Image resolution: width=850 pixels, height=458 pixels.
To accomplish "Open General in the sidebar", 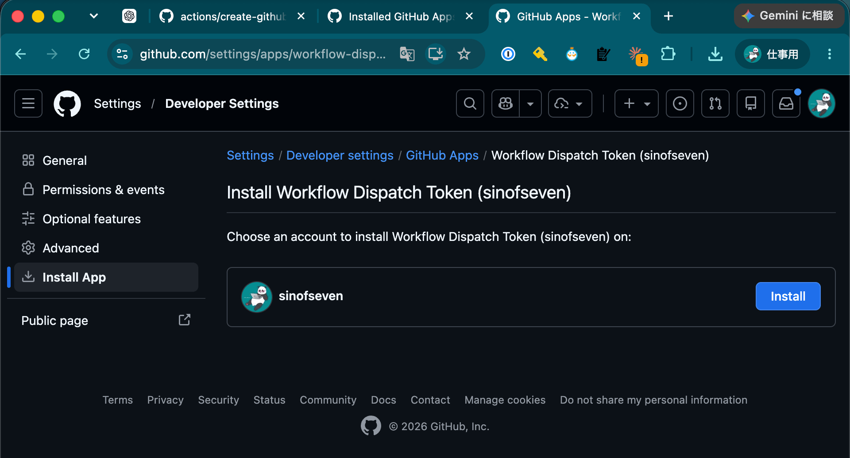I will [x=106, y=160].
